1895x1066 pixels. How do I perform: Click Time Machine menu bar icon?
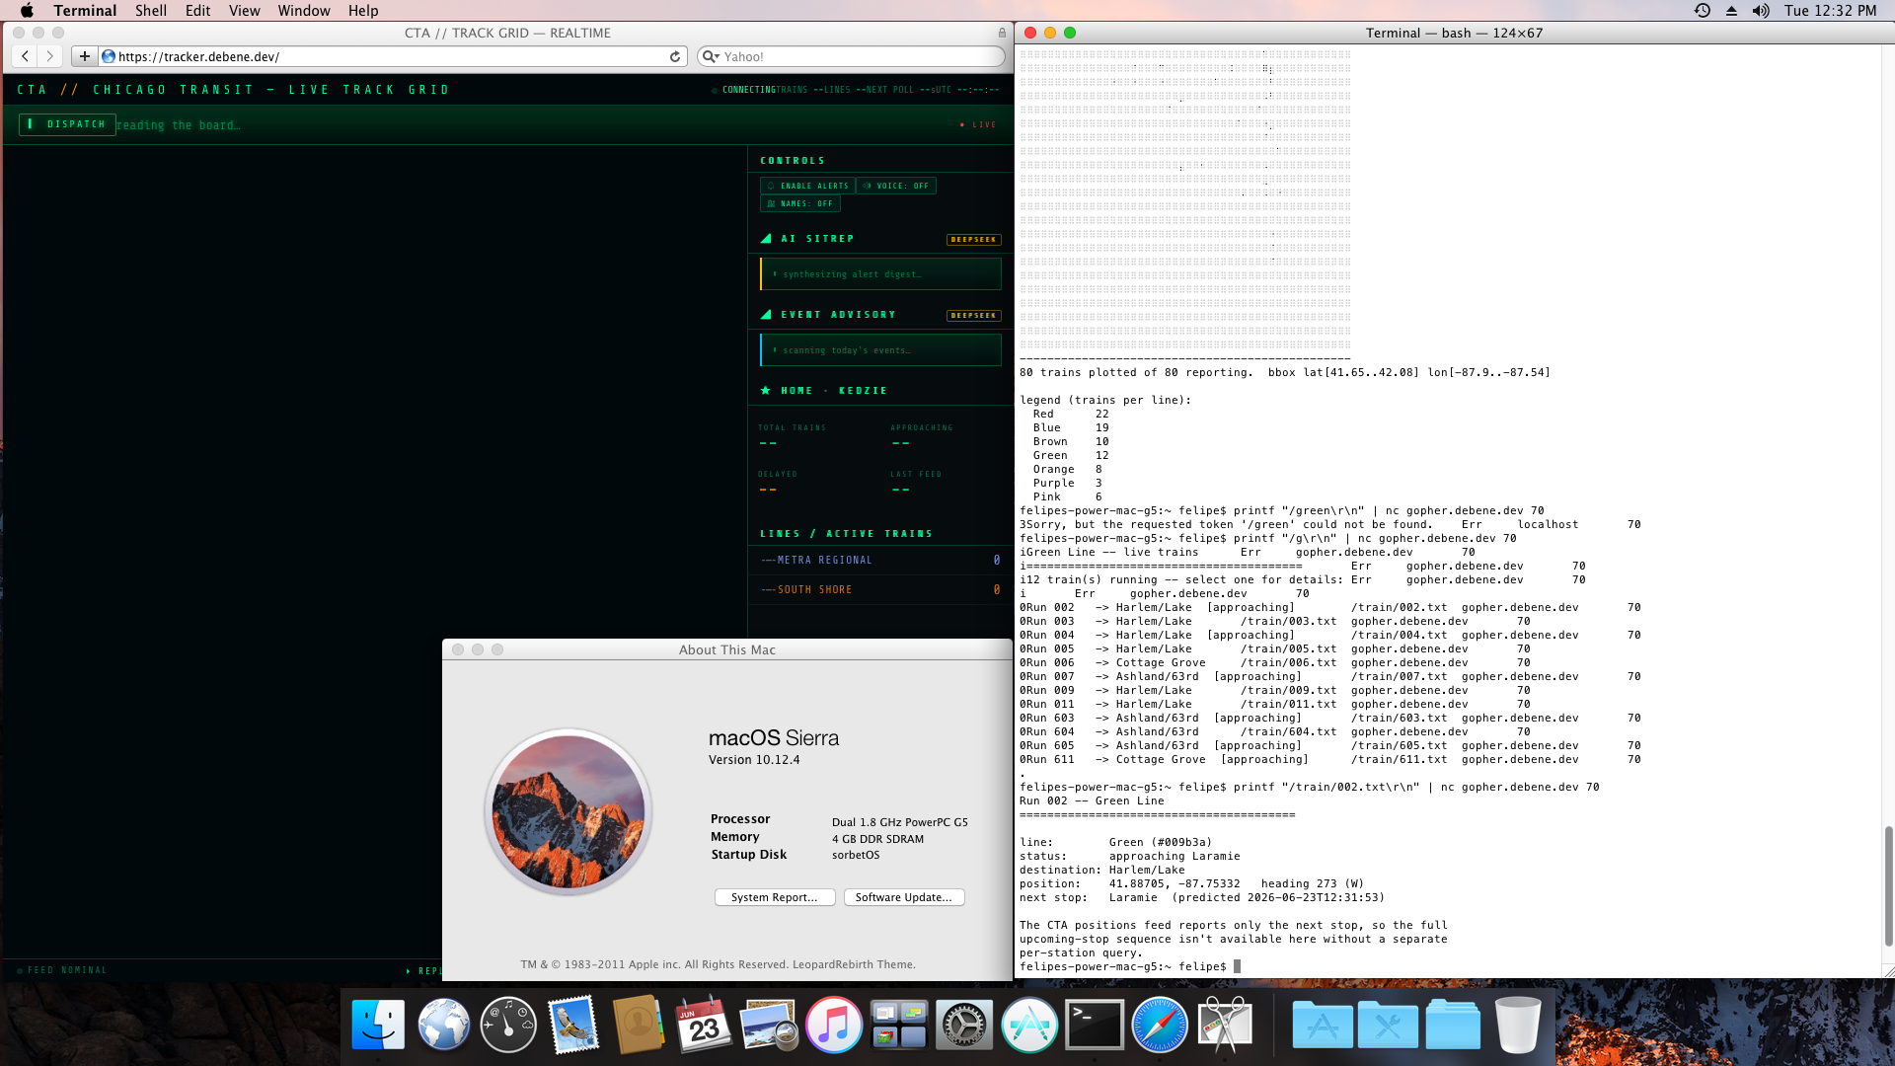[1703, 10]
